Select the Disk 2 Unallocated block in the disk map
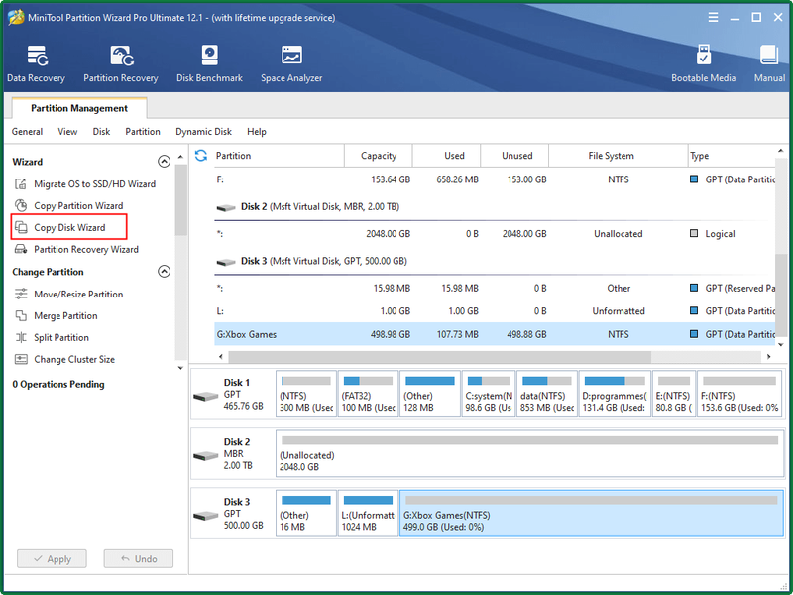The width and height of the screenshot is (793, 595). [x=529, y=454]
